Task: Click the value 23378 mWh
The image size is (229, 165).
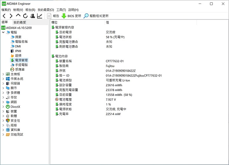Action: tap(114, 90)
